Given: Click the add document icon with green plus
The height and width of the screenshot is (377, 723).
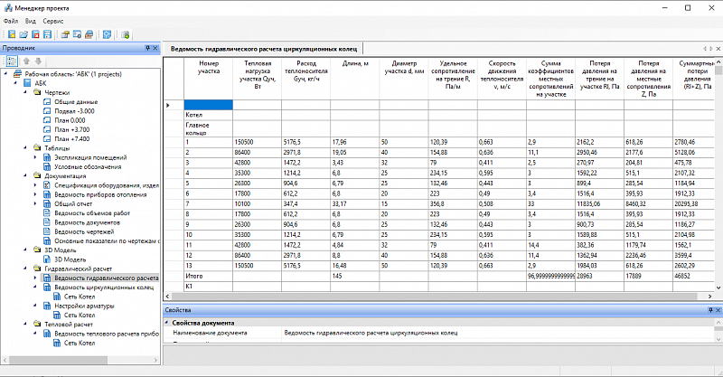Looking at the screenshot, I should coord(126,34).
